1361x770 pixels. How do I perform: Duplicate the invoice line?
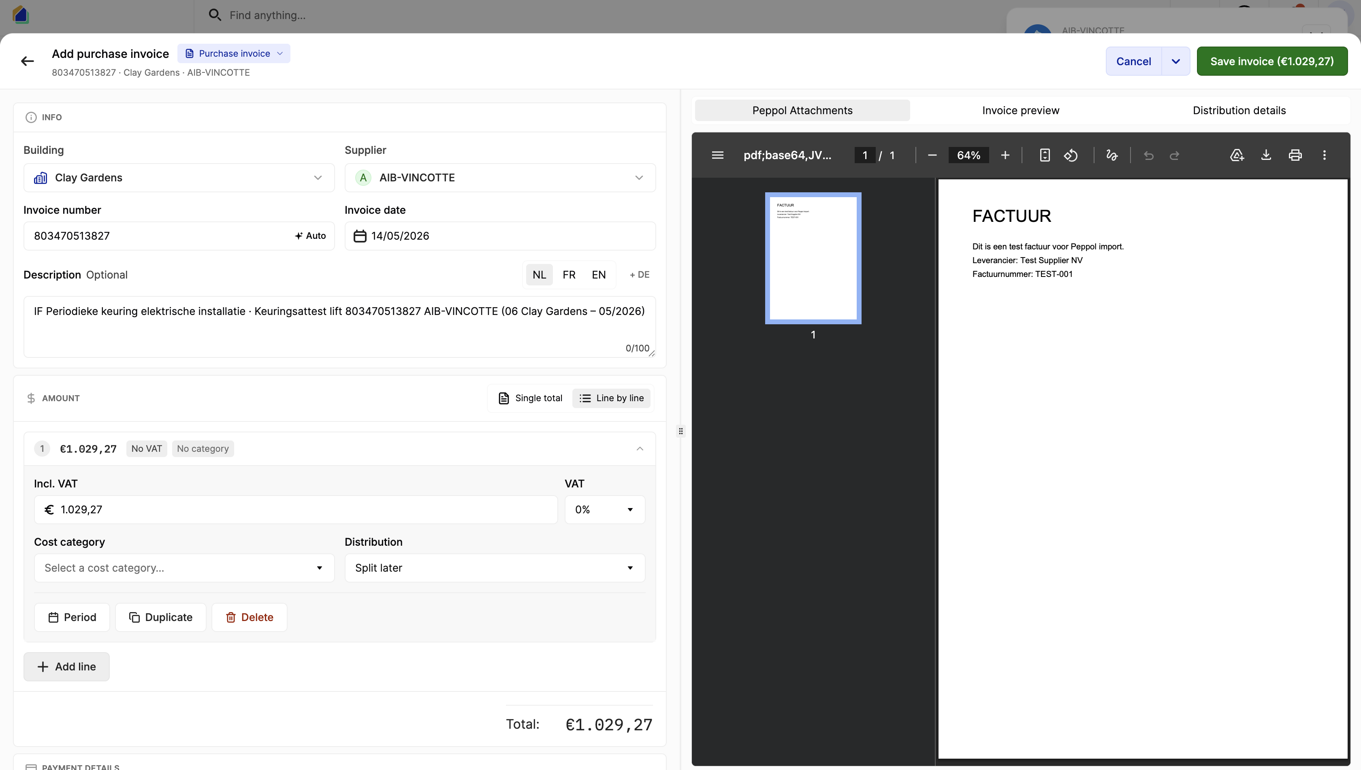coord(161,617)
